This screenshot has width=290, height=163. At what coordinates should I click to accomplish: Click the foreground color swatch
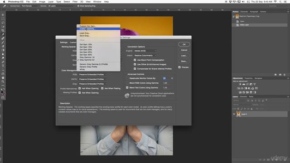click(2, 92)
